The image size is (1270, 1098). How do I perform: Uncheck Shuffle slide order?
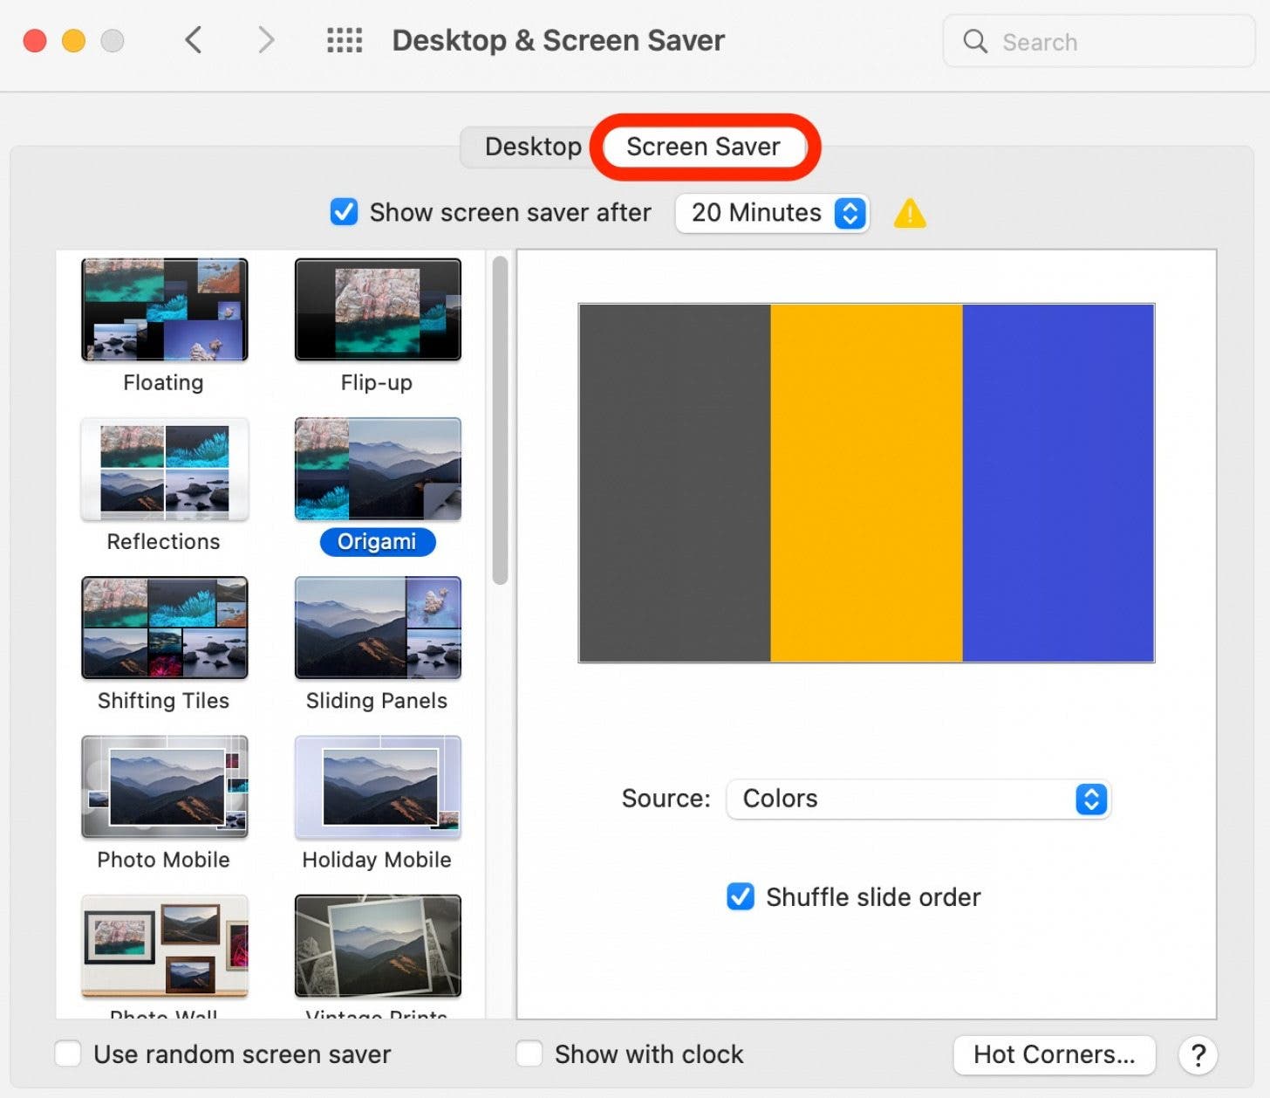point(740,896)
